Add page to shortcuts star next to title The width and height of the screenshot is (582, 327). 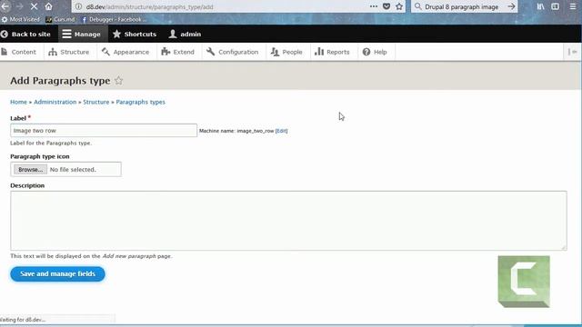pos(118,81)
